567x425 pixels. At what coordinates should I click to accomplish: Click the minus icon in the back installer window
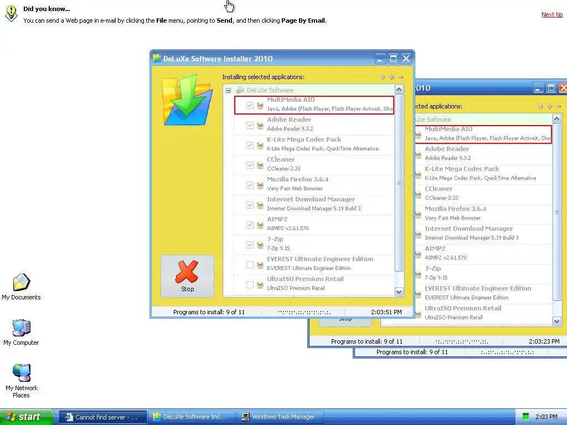coord(559,106)
